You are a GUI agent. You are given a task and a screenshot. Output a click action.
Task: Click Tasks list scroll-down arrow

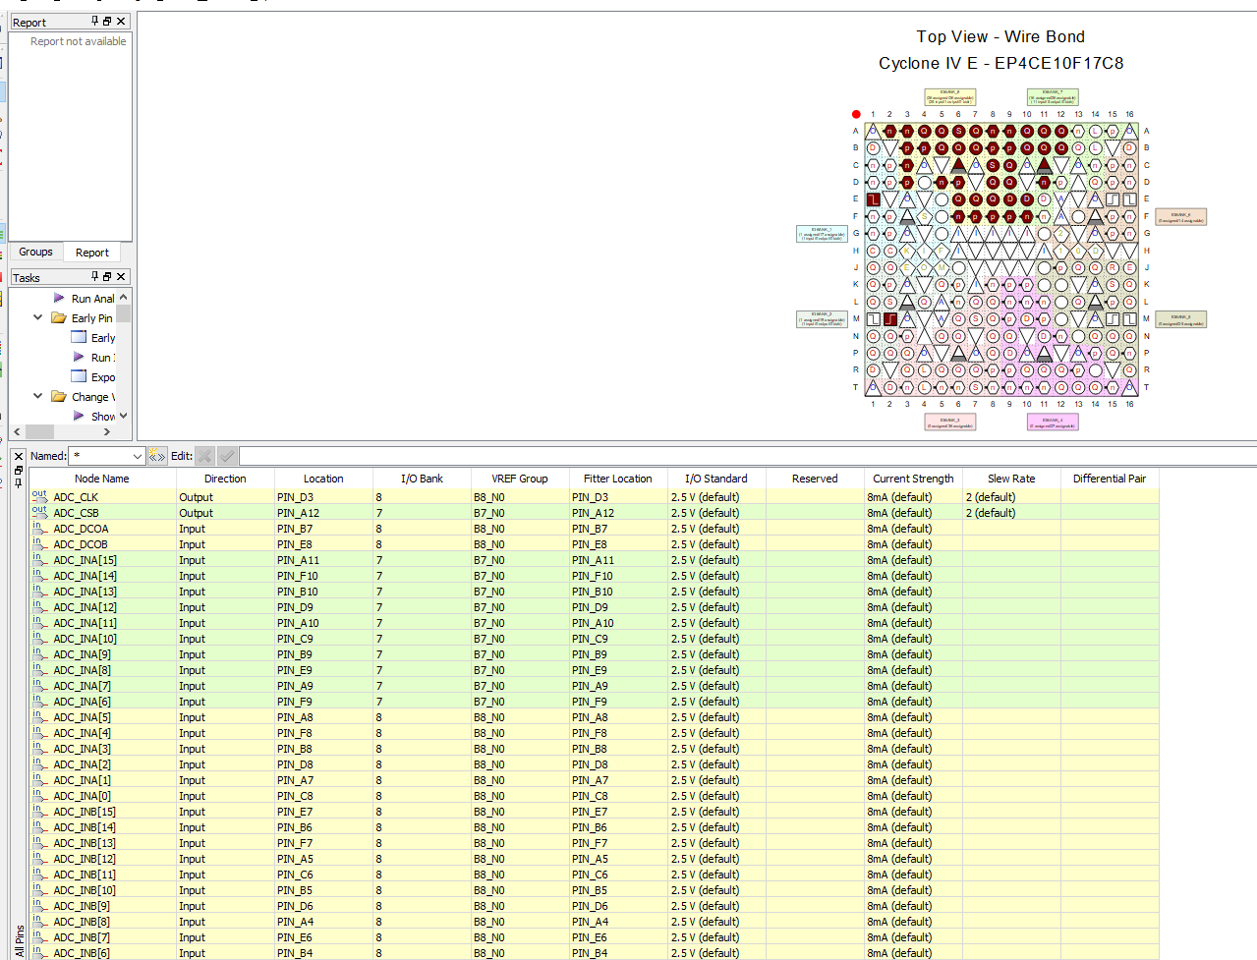[123, 416]
